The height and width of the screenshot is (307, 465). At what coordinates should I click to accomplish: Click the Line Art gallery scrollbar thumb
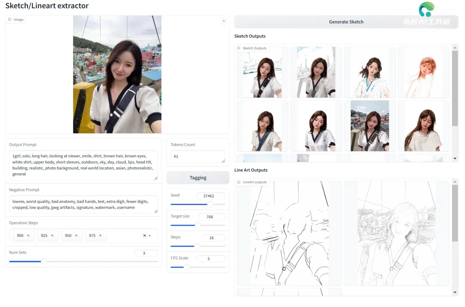pyautogui.click(x=455, y=213)
